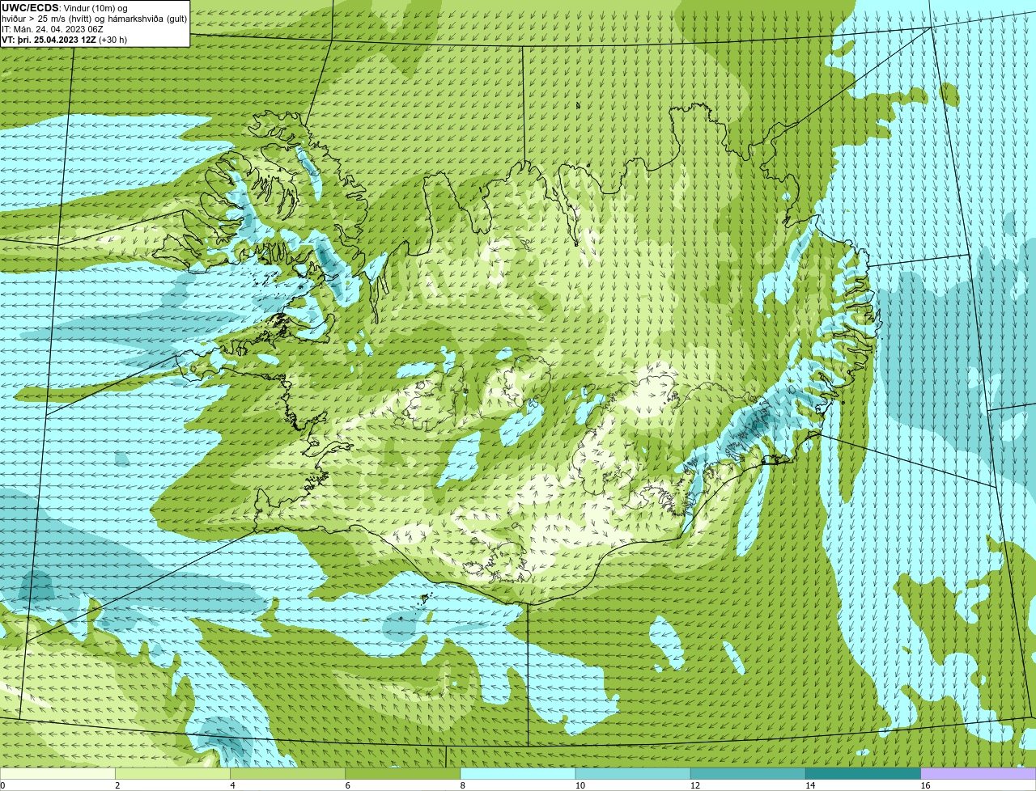Click the scale label '16'
Screen dimensions: 1036x791
click(925, 785)
